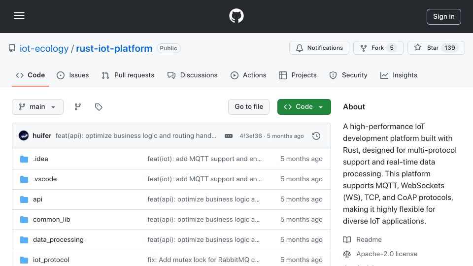Open the .vscode row's MQTT commit message
Viewport: 473px width, 266px height.
[x=204, y=179]
